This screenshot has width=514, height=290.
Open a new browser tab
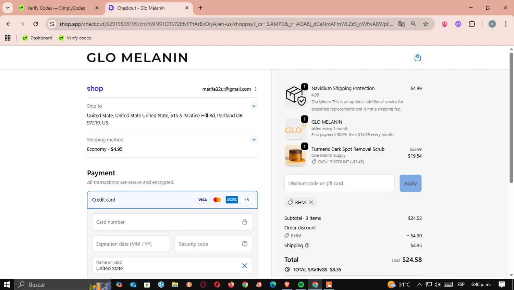(200, 8)
